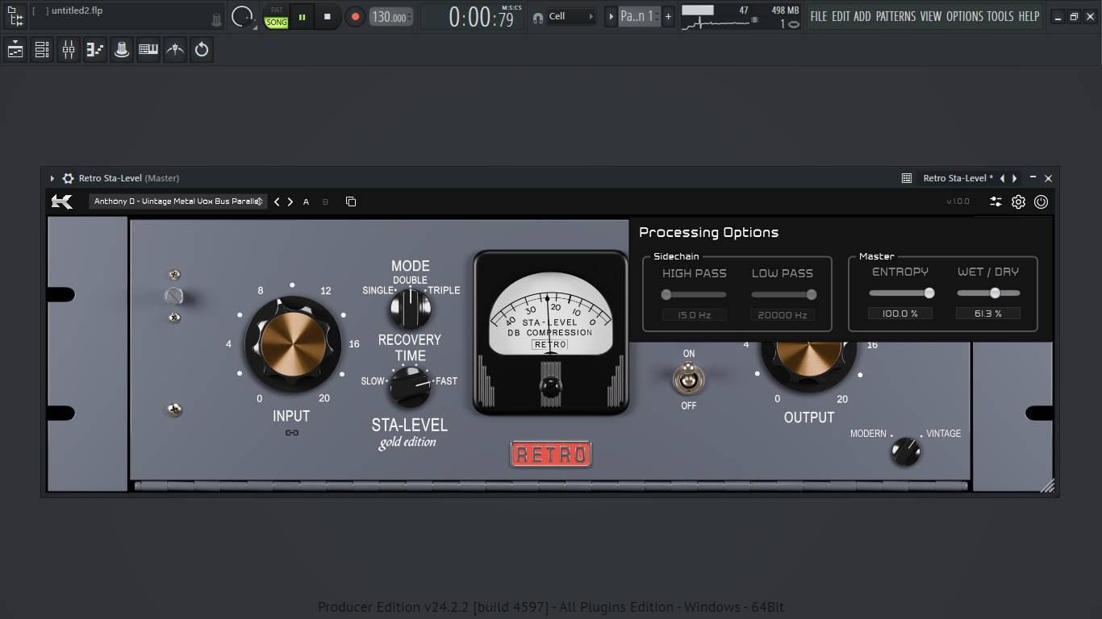Open the PATTERNS menu
This screenshot has width=1102, height=619.
click(x=895, y=16)
